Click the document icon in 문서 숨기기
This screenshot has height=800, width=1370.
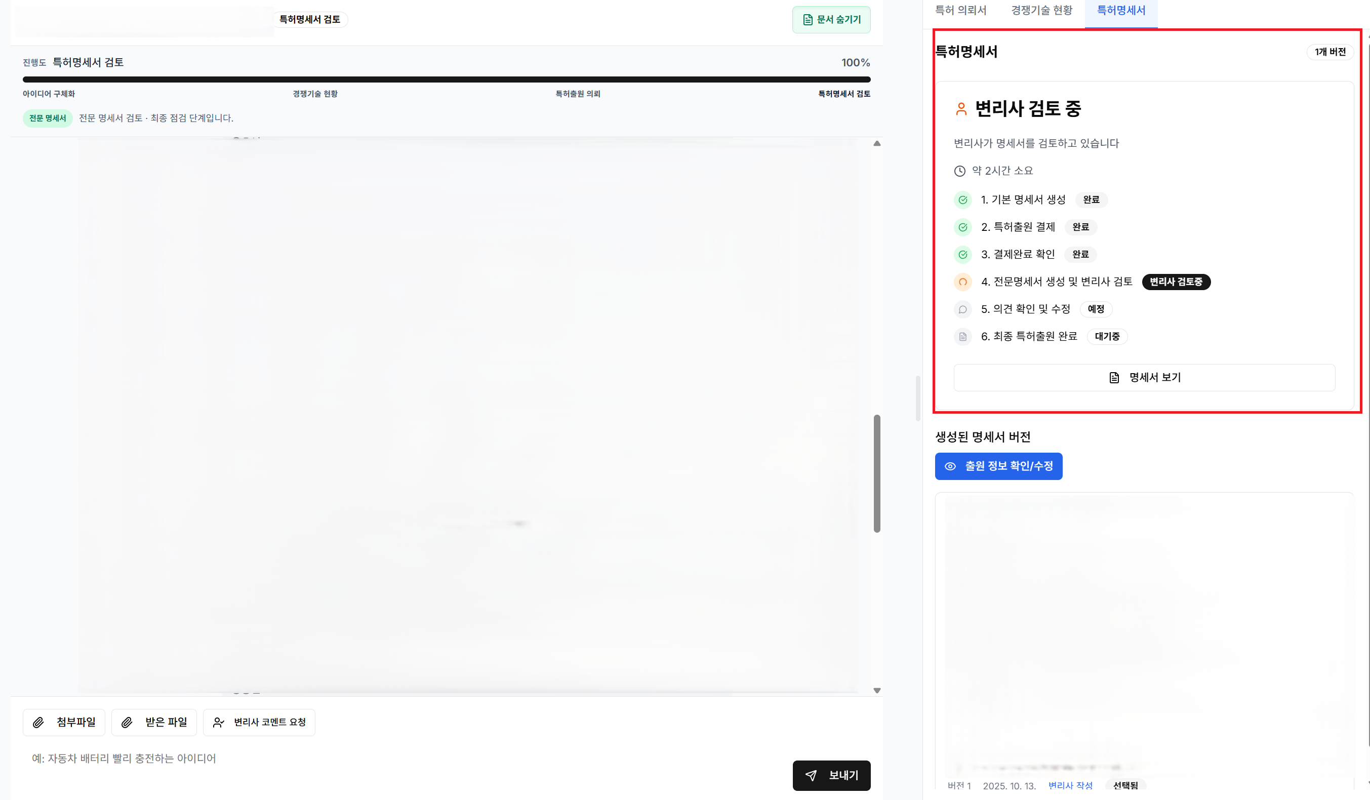[x=808, y=20]
